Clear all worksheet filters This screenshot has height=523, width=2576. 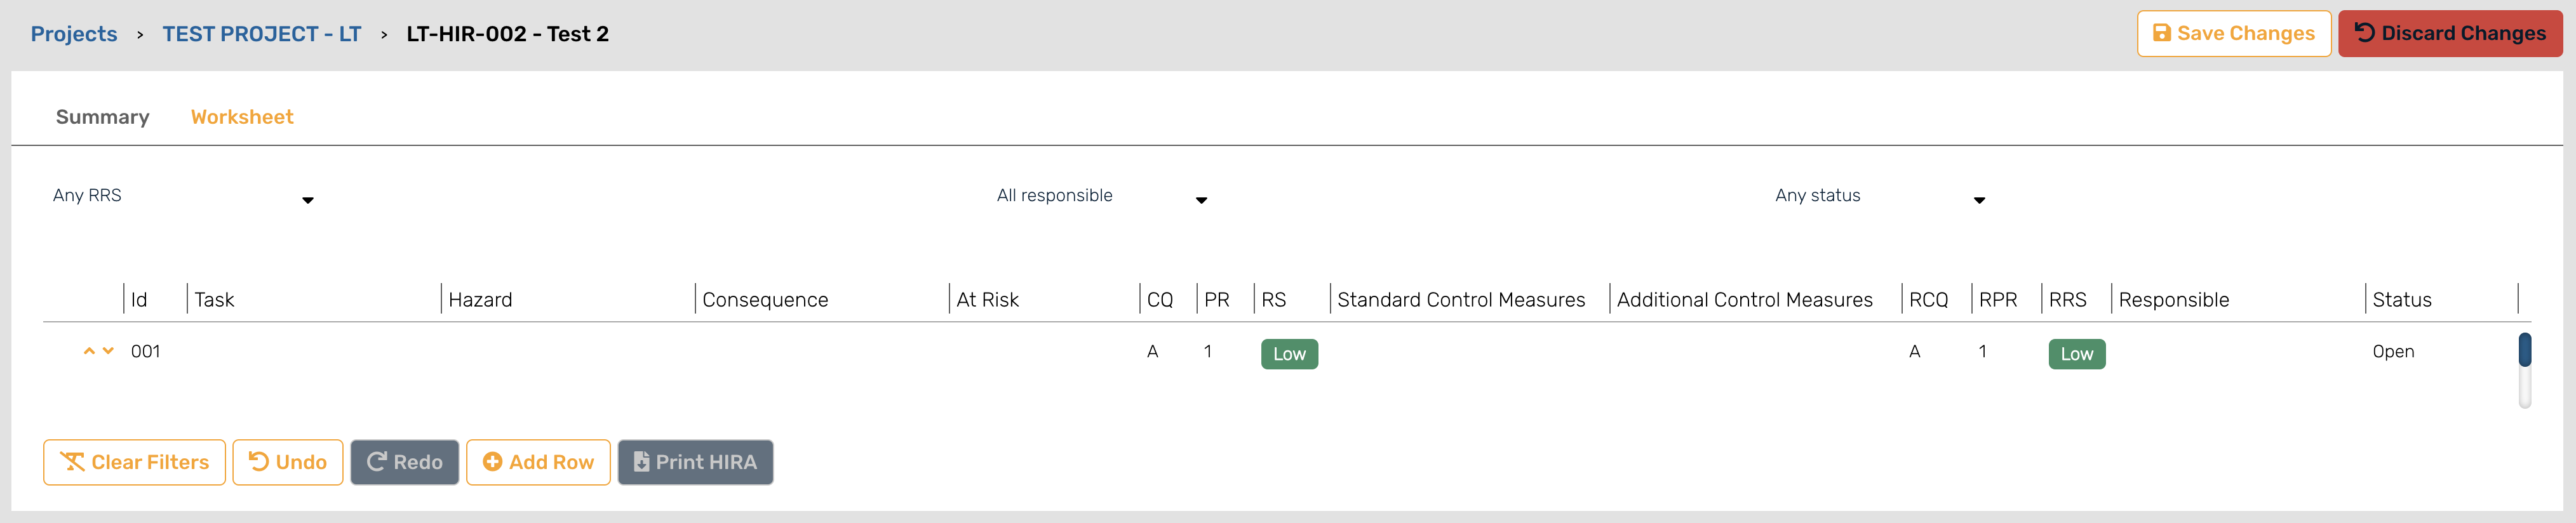[134, 462]
